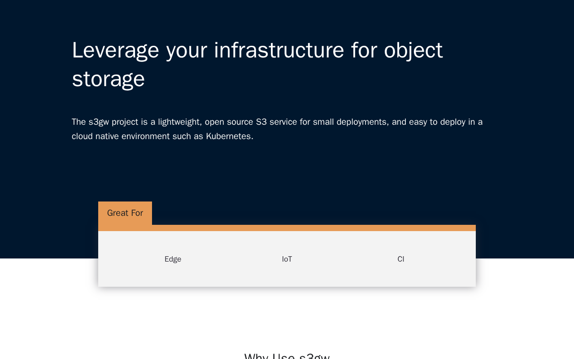Select IoT in the Great For card

coord(287,259)
